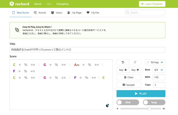Image resolution: width=178 pixels, height=115 pixels.
Task: Open the My Page tab
Action: coord(74,13)
